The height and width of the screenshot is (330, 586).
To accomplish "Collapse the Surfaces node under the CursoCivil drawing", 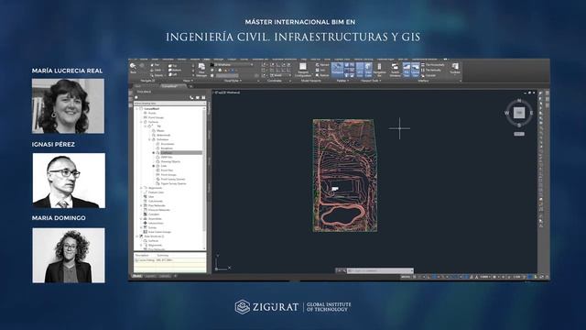I will 141,122.
